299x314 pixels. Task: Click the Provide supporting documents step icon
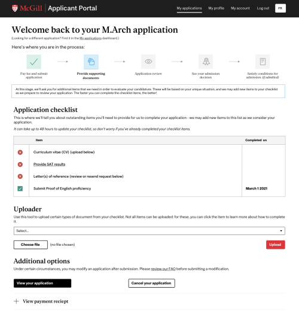tap(91, 62)
